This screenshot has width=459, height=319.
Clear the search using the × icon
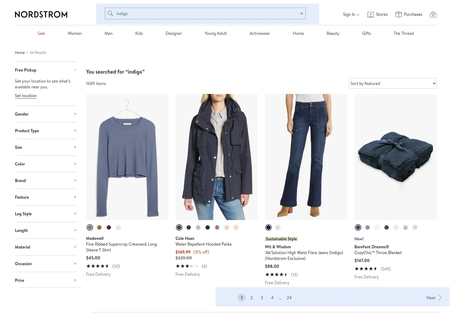click(x=301, y=13)
